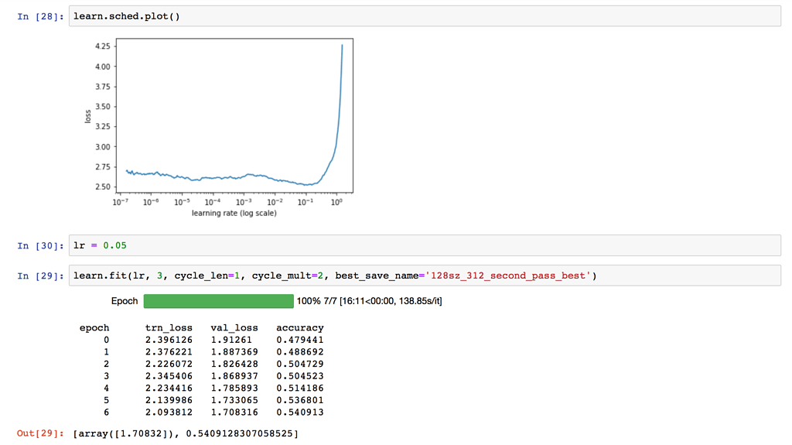The height and width of the screenshot is (445, 792).
Task: Click the 'loss' y-axis label
Action: (x=88, y=116)
